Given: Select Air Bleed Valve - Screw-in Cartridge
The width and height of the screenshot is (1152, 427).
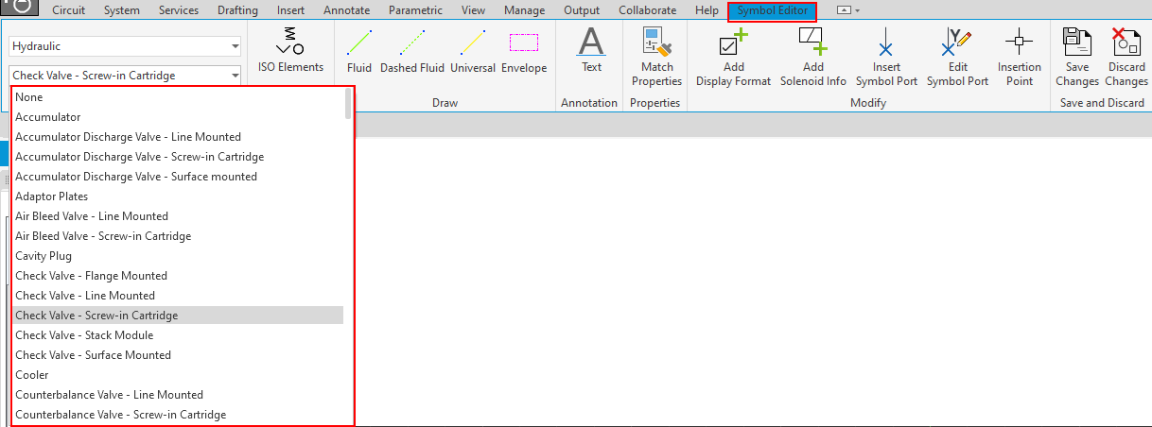Looking at the screenshot, I should pyautogui.click(x=178, y=236).
